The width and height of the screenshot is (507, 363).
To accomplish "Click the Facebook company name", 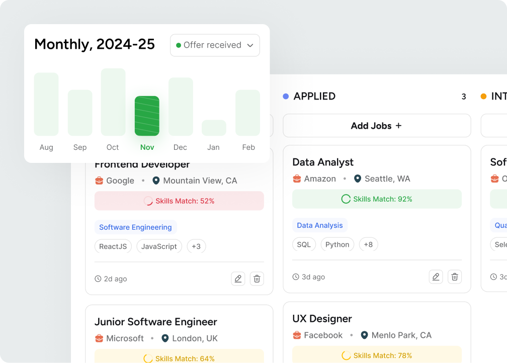I will pos(323,335).
